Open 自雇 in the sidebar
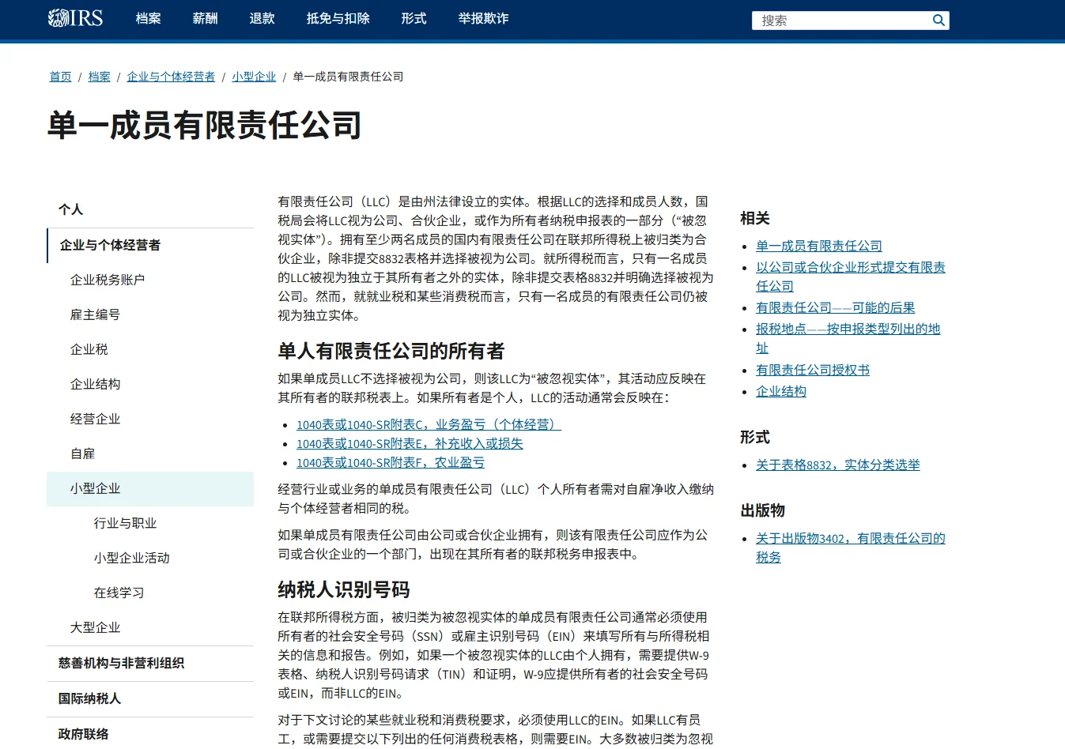 150,454
